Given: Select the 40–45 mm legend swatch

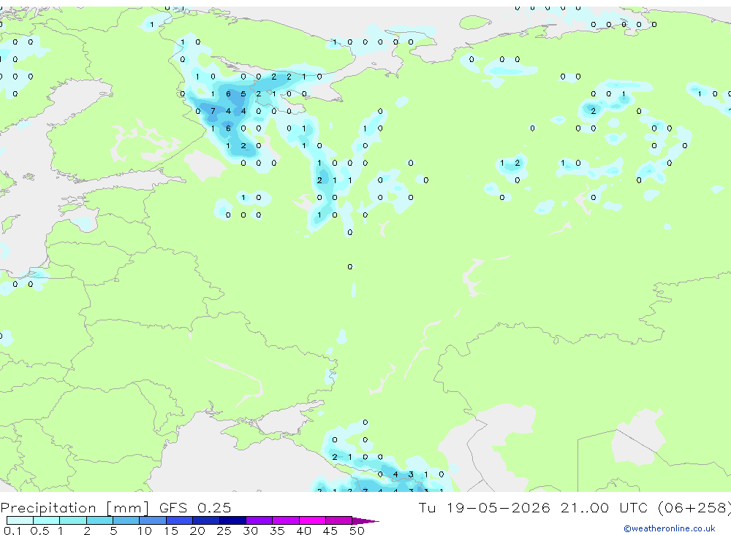Looking at the screenshot, I should [x=312, y=520].
